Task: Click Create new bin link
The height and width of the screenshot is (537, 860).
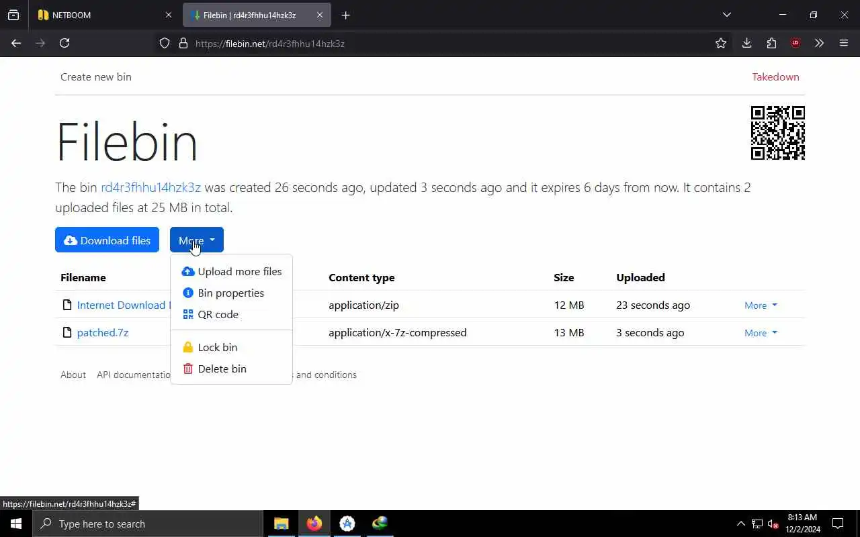Action: coord(96,77)
